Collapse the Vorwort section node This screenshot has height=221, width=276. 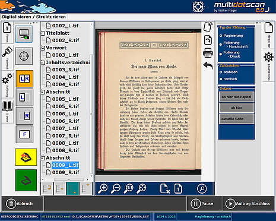(43, 48)
